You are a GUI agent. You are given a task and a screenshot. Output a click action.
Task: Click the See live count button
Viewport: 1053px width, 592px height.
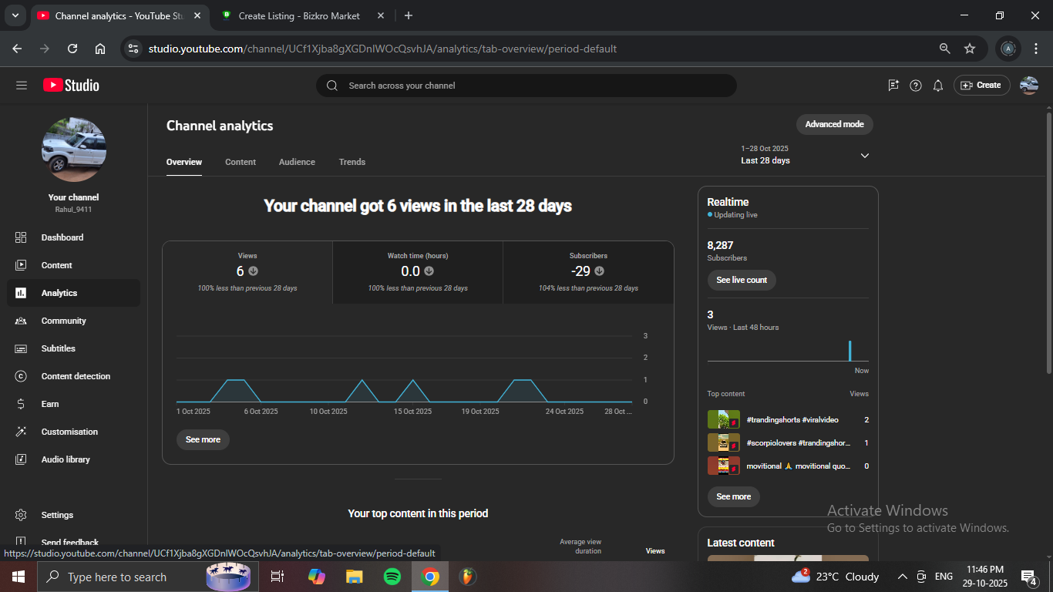click(741, 280)
